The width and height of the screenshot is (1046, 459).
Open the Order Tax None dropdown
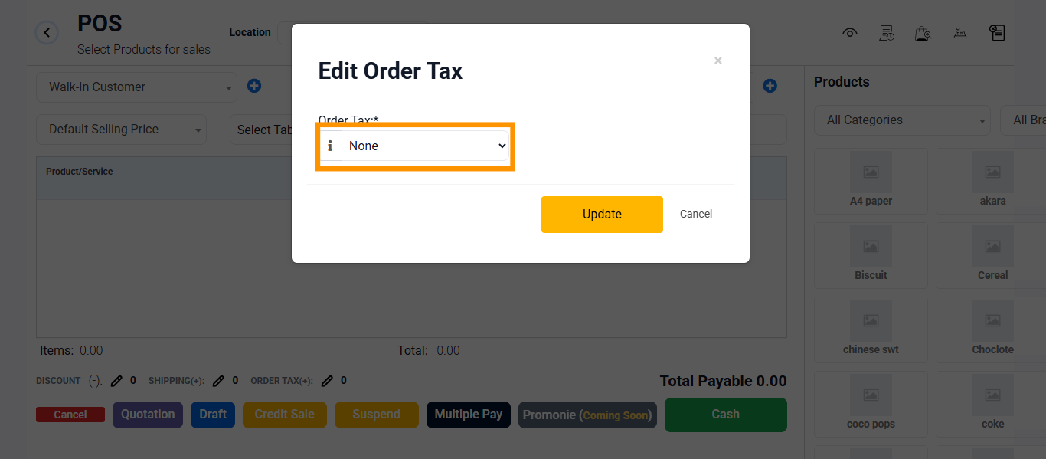tap(425, 146)
